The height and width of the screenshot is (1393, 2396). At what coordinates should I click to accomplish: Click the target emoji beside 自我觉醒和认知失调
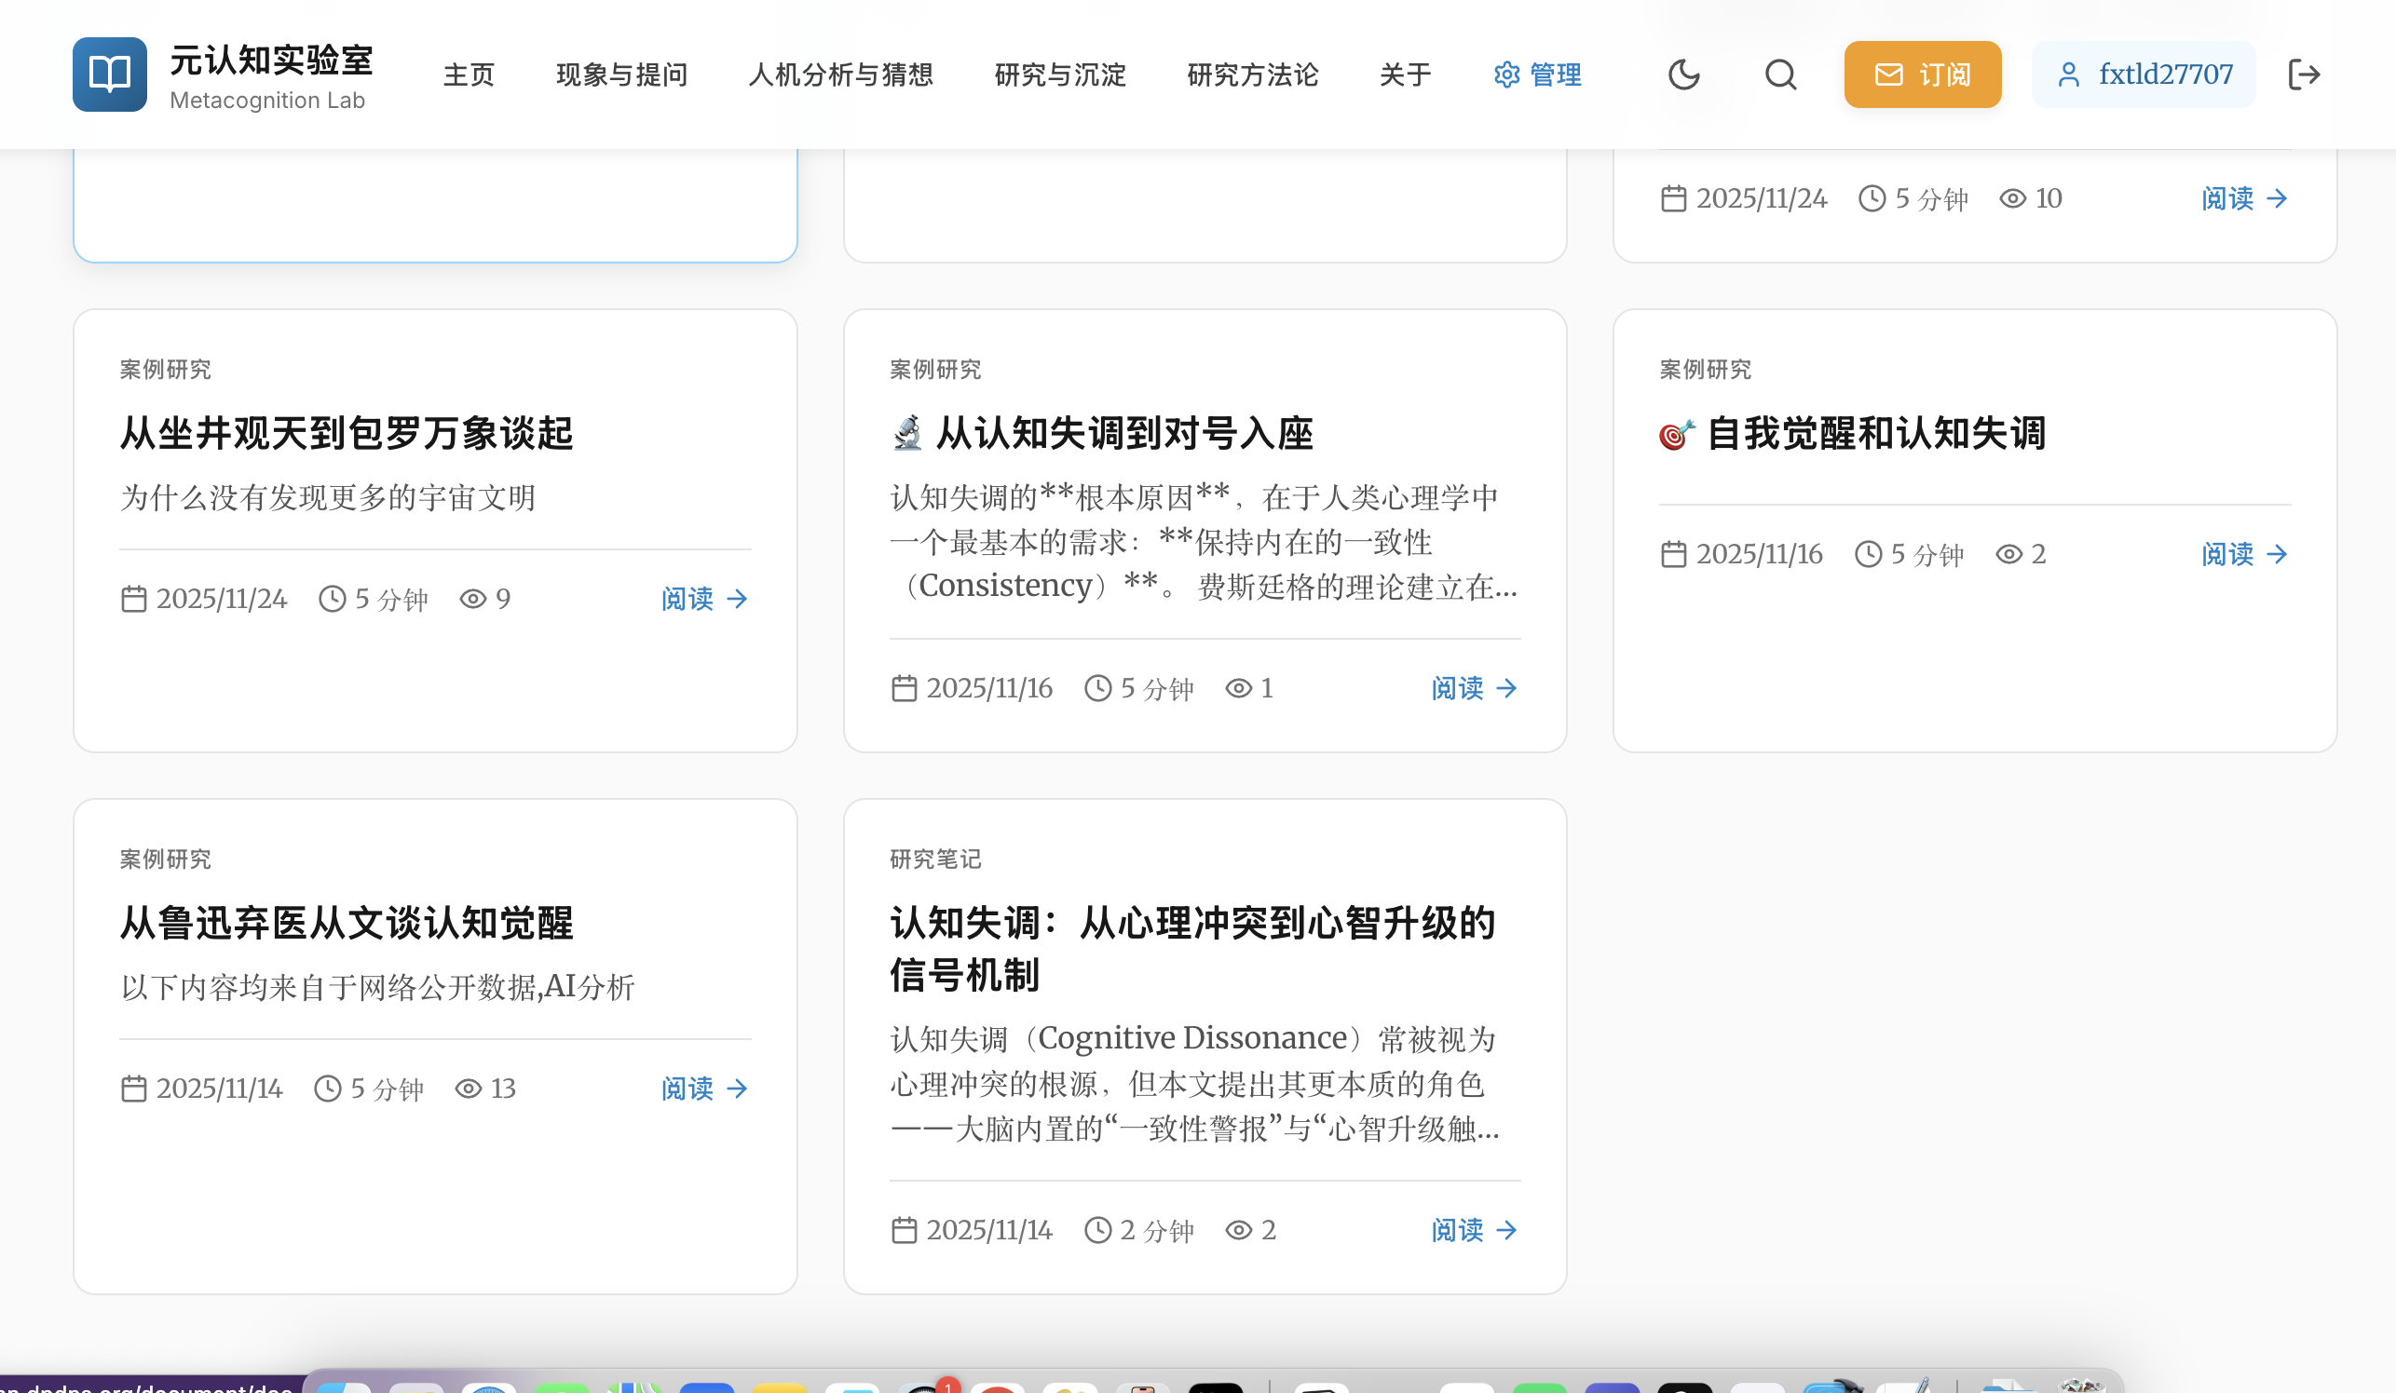point(1676,433)
